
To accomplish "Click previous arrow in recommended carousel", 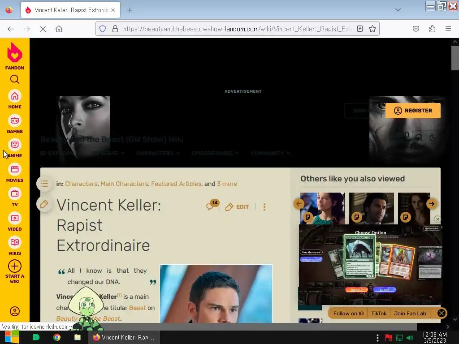I will point(299,204).
